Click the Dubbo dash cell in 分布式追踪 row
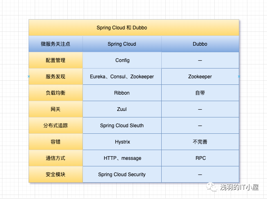The width and height of the screenshot is (267, 199). point(200,126)
